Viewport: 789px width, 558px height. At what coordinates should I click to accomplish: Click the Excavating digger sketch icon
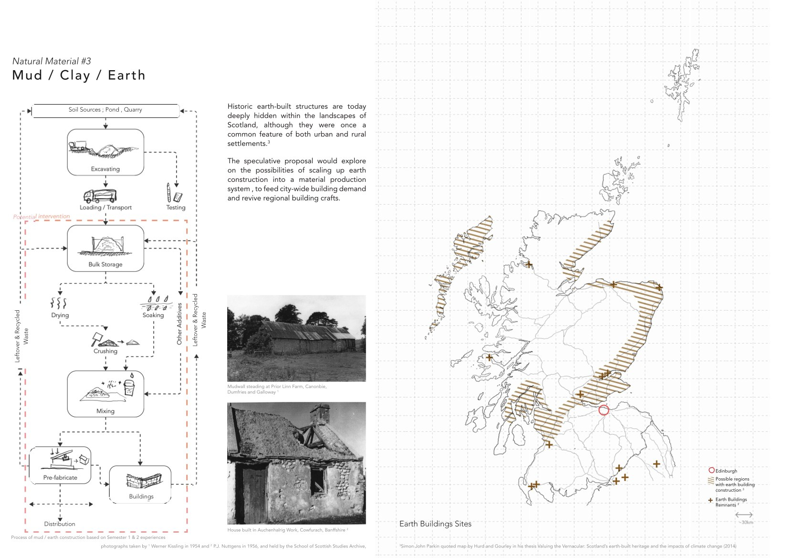point(104,149)
